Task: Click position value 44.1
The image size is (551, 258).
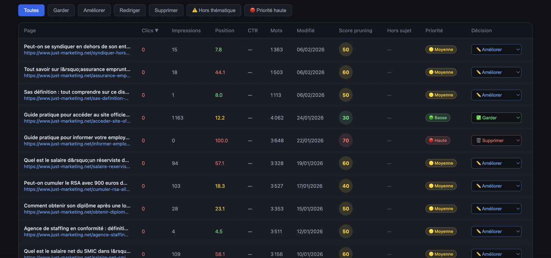Action: (220, 72)
